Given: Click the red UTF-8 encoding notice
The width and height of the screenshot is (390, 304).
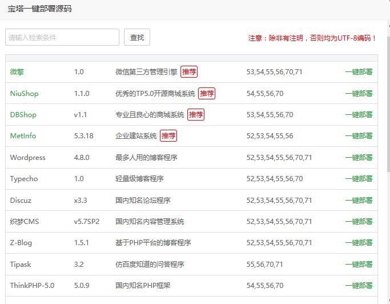Looking at the screenshot, I should click(x=312, y=38).
